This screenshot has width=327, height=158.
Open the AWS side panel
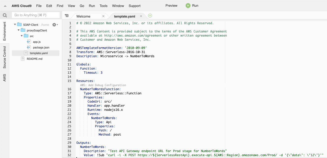tap(4, 78)
